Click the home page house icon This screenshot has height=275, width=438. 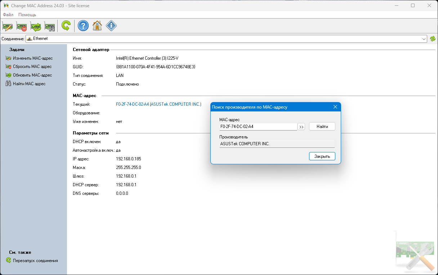[x=97, y=26]
